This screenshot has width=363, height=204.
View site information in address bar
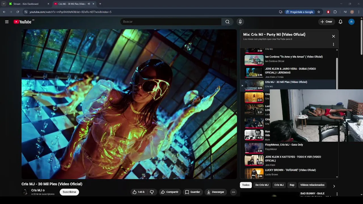26,12
